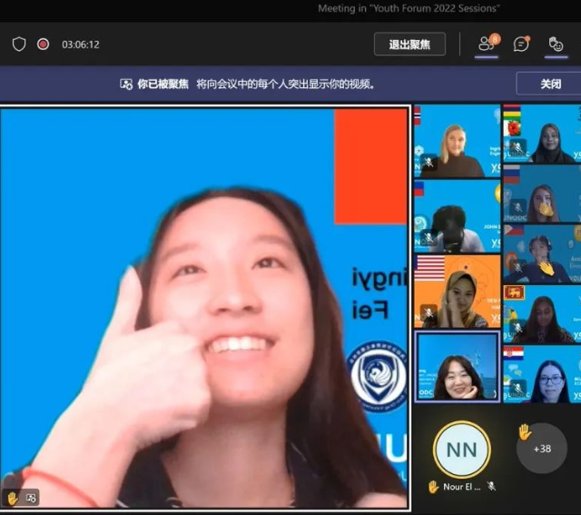Dismiss the banner with 关闭 button

tap(549, 84)
